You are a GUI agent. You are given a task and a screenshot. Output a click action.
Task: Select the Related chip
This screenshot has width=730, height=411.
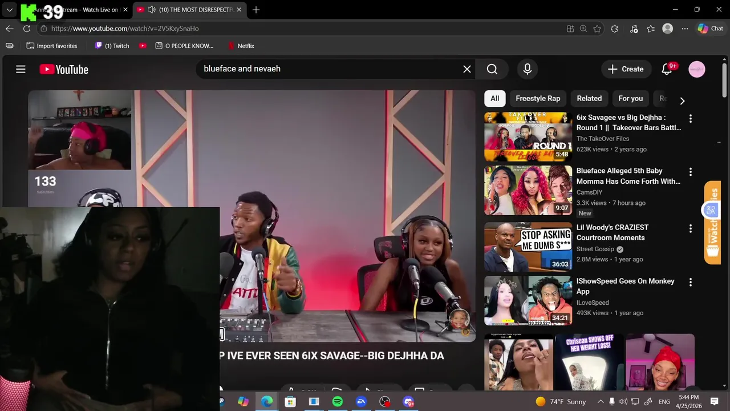(x=589, y=98)
